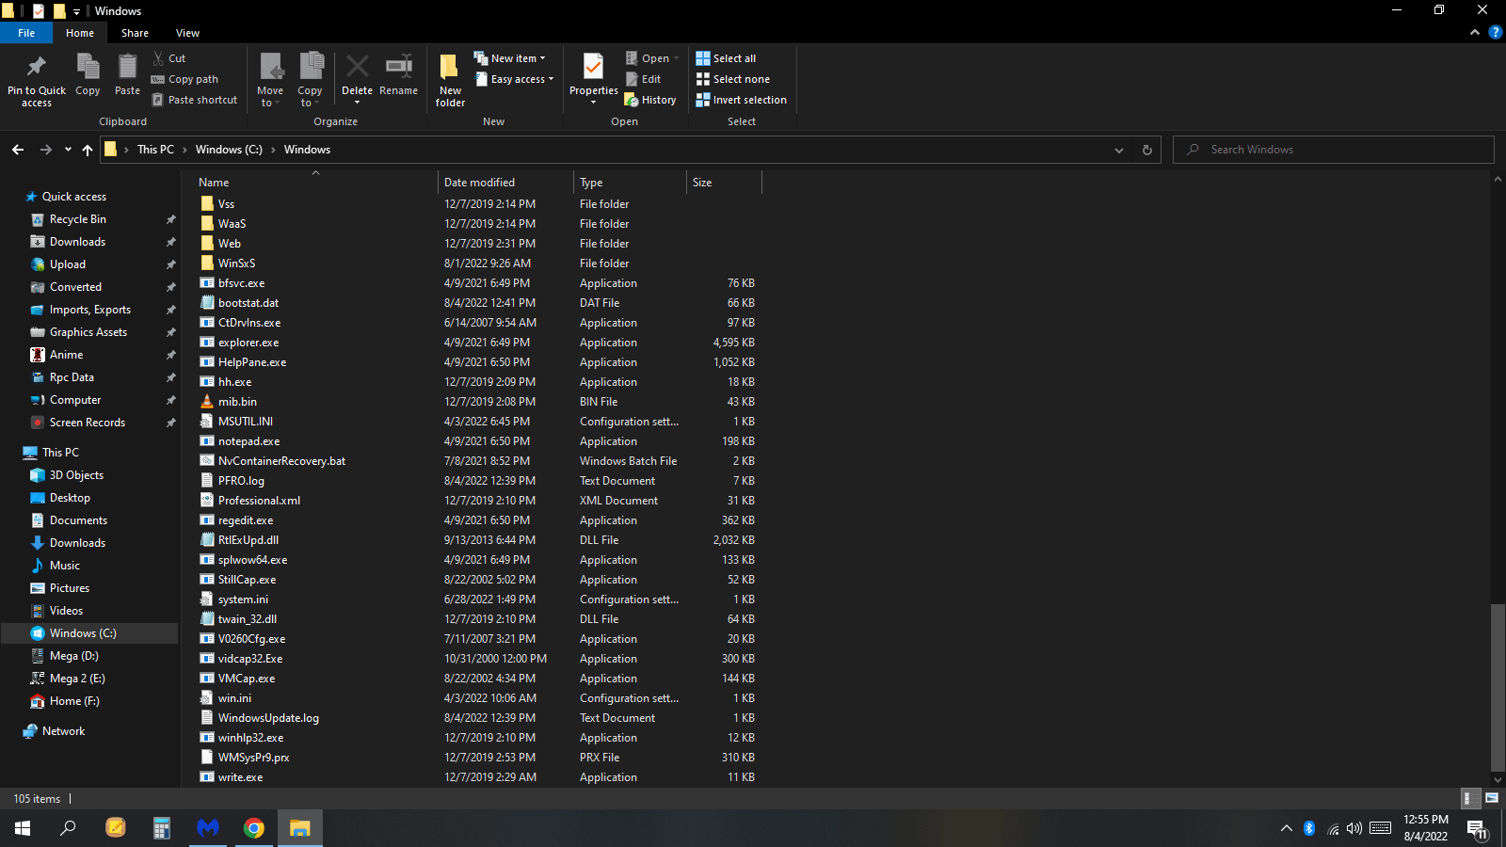Open Google Chrome from the taskbar
The width and height of the screenshot is (1506, 847).
[254, 828]
